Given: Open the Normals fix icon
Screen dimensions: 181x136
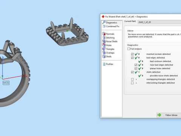Looking at the screenshot, I should (104, 34).
